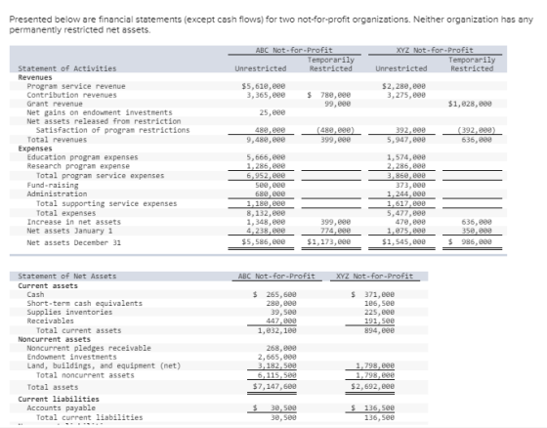Screen dimensions: 547x428
Task: Select the $780,000 temporarily restricted contribution
Action: coord(329,95)
